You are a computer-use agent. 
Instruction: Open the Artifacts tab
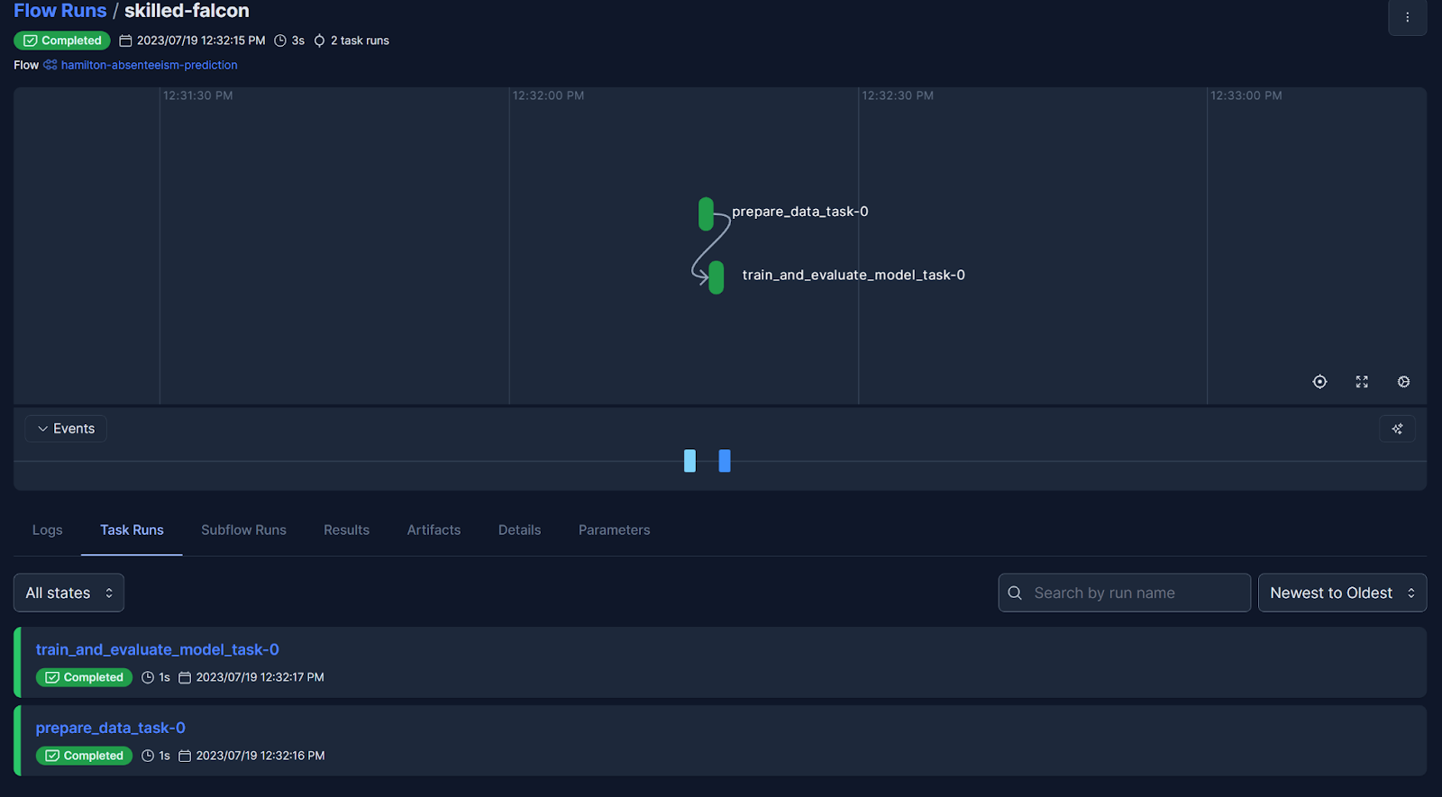point(434,530)
